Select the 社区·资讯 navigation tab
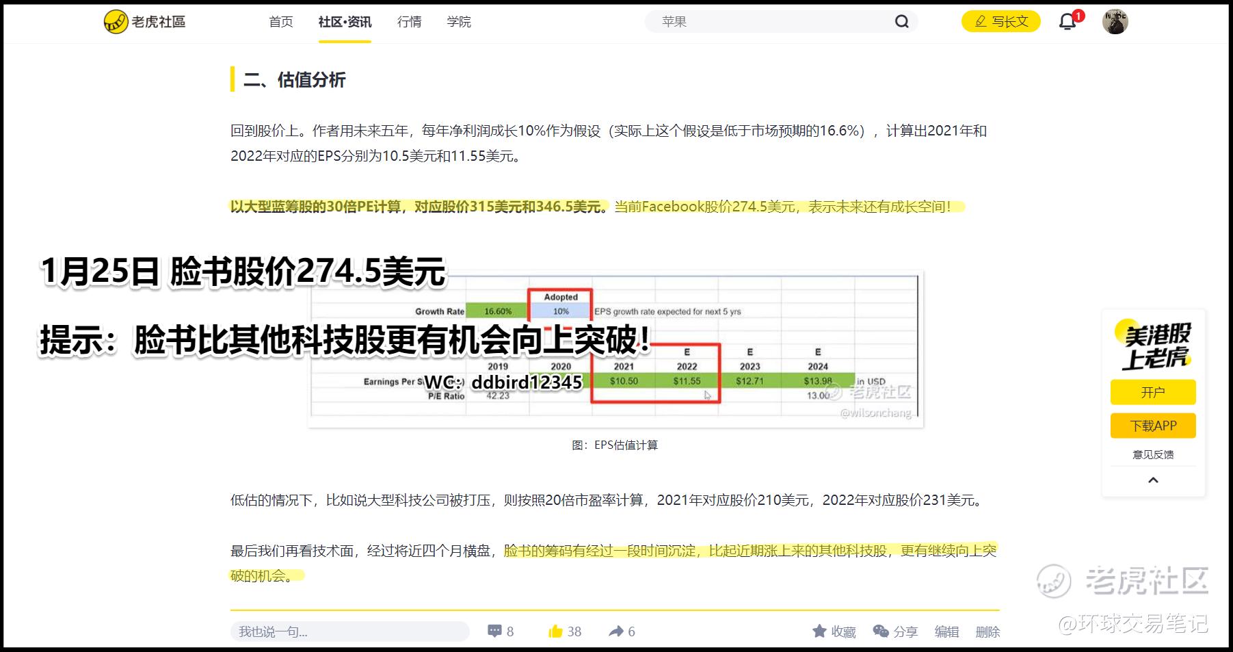The height and width of the screenshot is (652, 1233). (345, 22)
